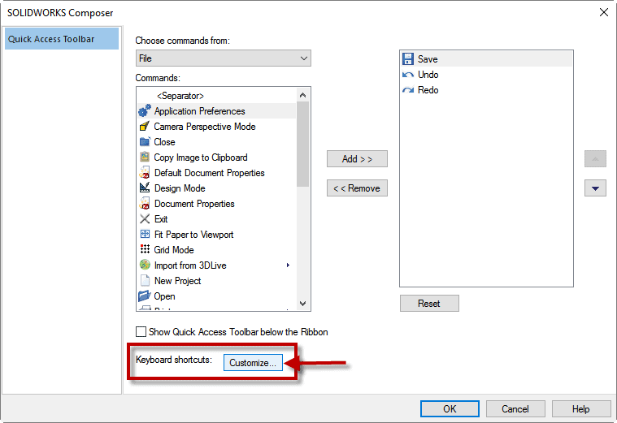Expand the Import from 3DLive submenu arrow
Screen dimensions: 617x423
click(288, 265)
